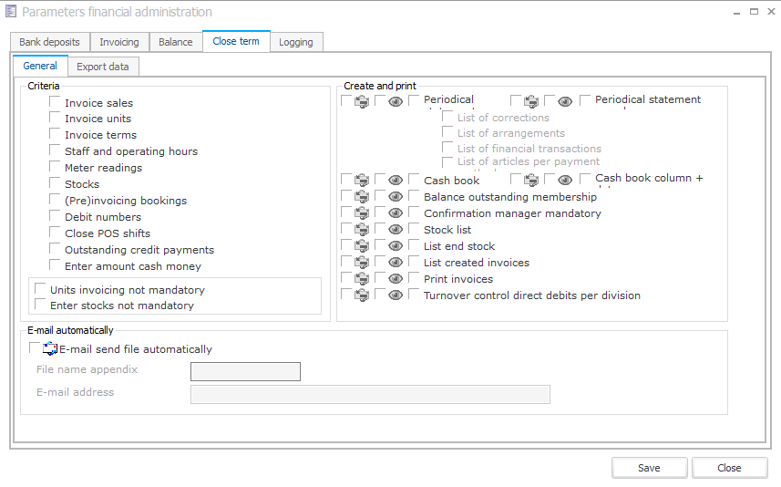Click printer icon for Confirmation manager mandatory
781x487 pixels.
362,212
